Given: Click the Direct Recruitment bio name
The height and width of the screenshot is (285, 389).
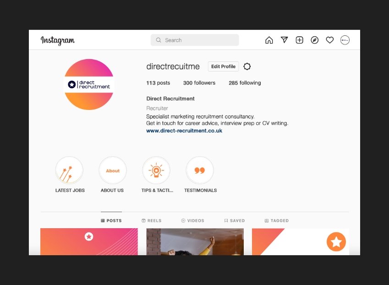Looking at the screenshot, I should click(x=170, y=99).
